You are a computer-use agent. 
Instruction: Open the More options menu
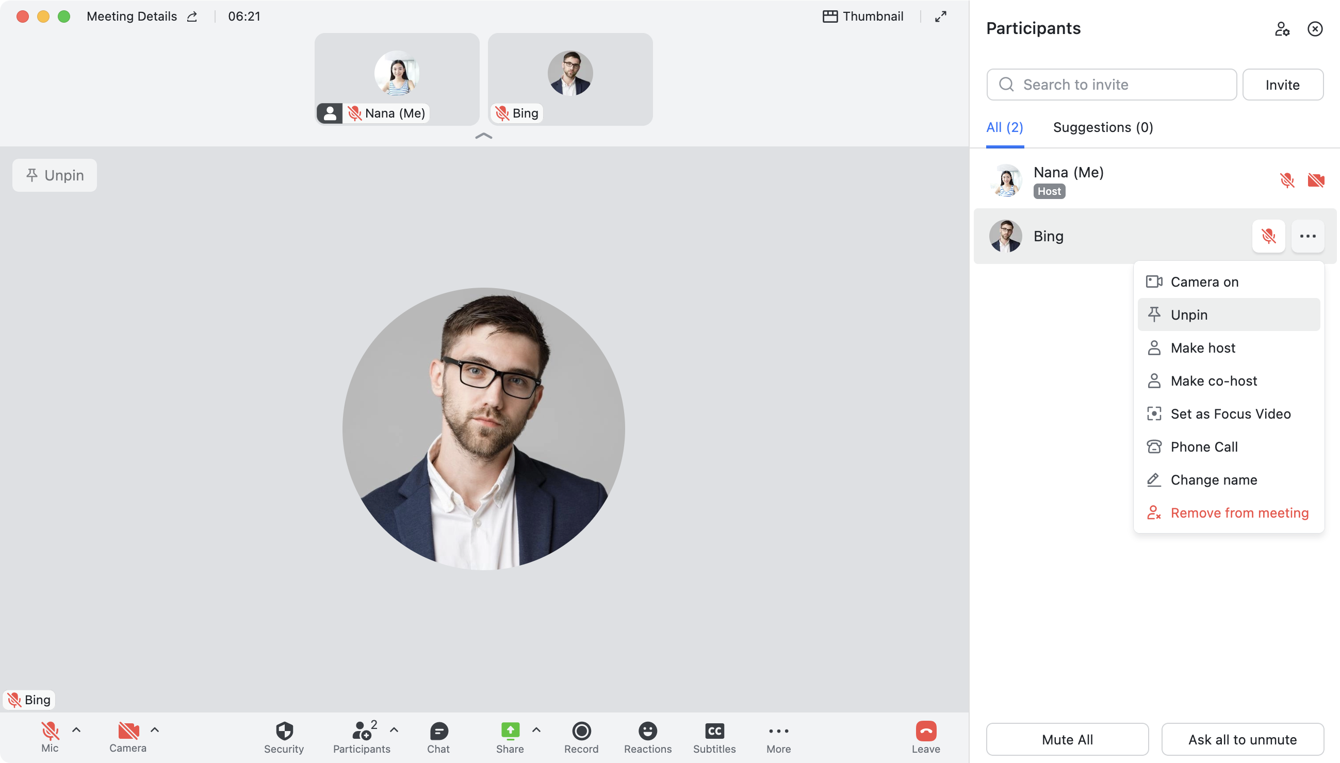coord(779,734)
